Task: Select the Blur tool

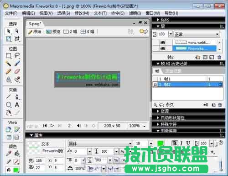Action: pos(9,80)
